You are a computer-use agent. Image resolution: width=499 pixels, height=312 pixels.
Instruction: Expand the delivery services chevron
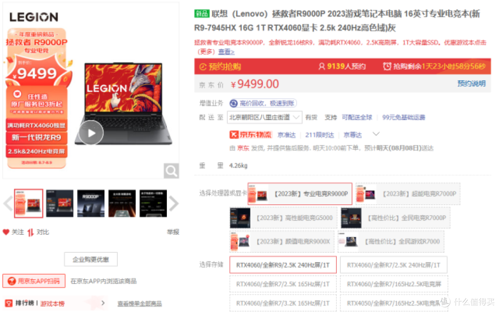click(376, 134)
